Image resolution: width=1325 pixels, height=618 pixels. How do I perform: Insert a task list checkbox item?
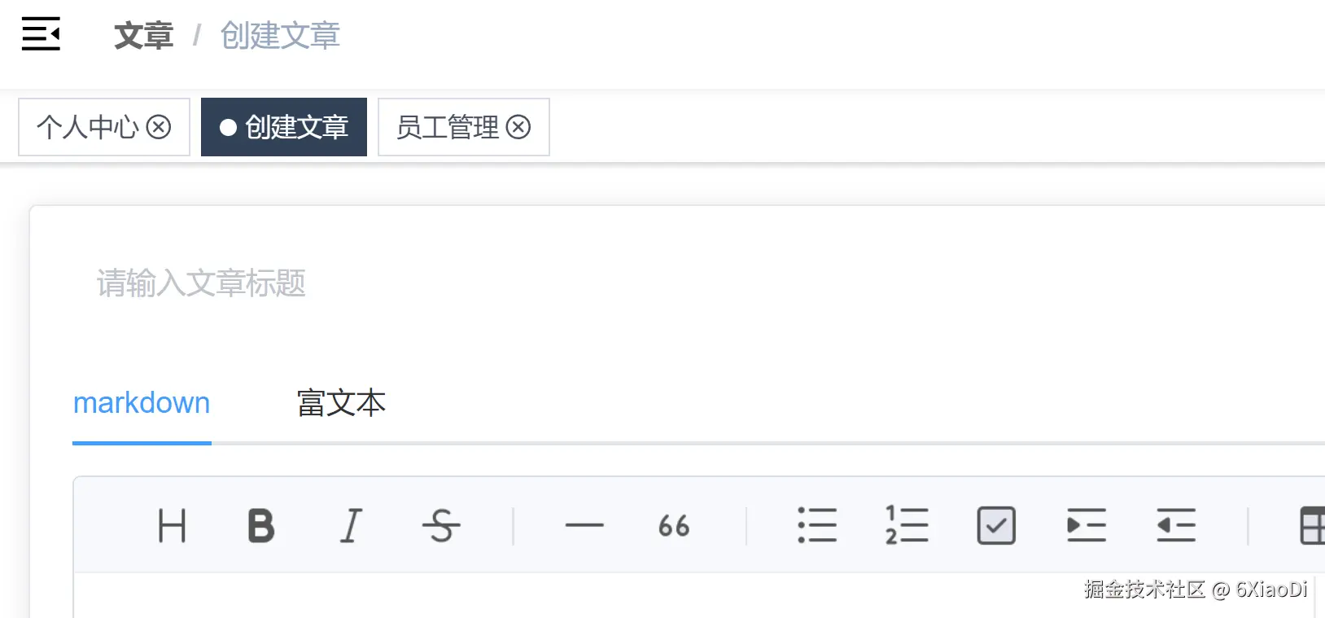point(996,525)
